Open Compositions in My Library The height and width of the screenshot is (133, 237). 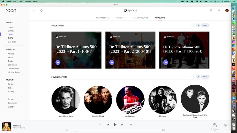13,69
